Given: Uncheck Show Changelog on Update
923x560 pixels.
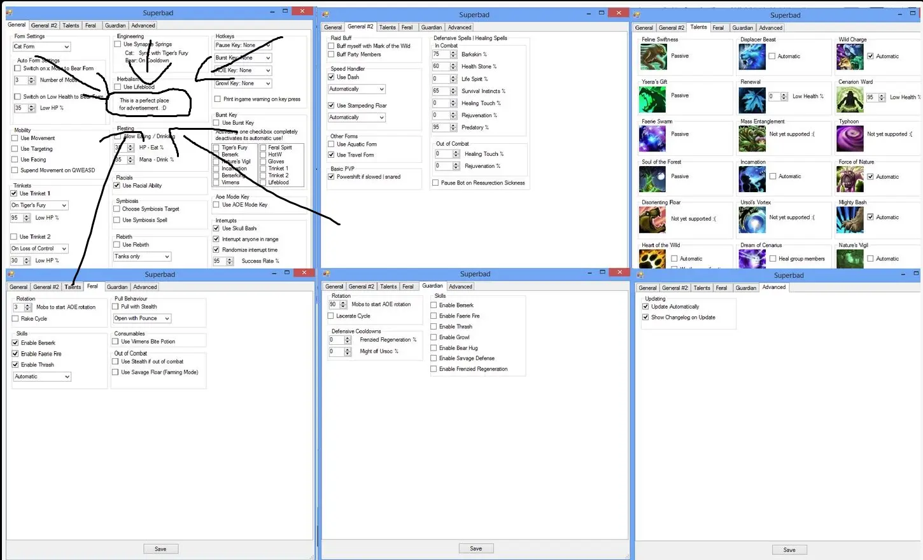Looking at the screenshot, I should pyautogui.click(x=645, y=318).
